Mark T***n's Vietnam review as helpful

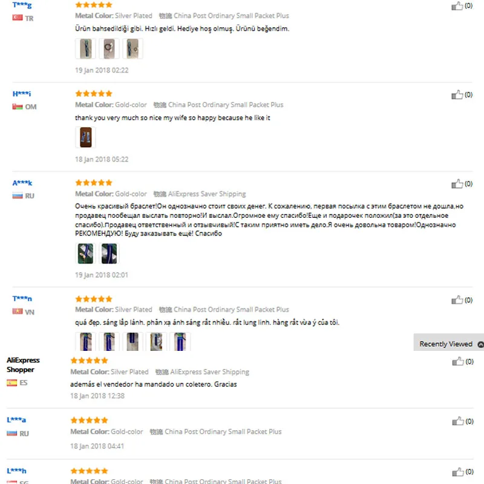pos(457,300)
